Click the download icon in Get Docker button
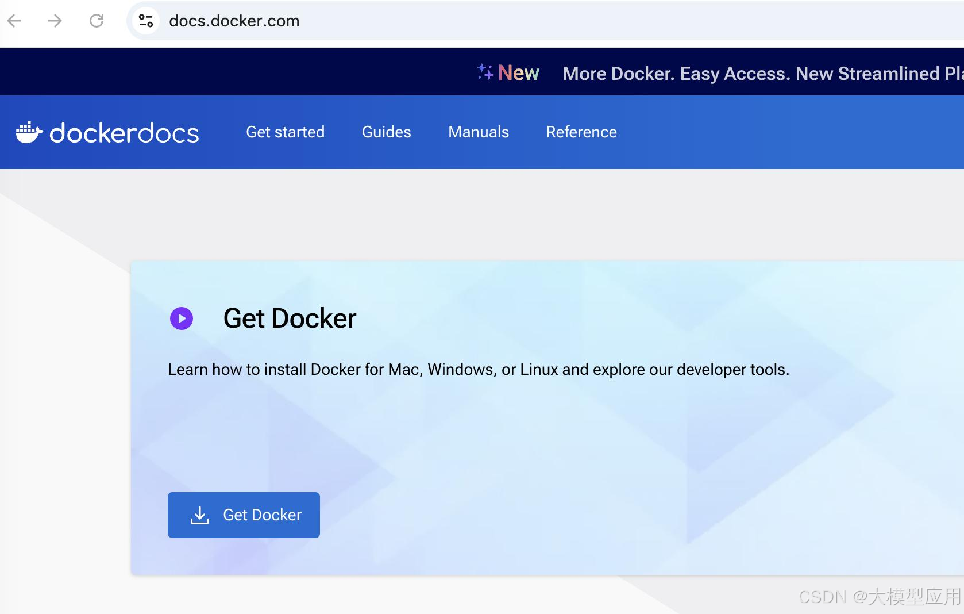Image resolution: width=964 pixels, height=614 pixels. coord(200,515)
